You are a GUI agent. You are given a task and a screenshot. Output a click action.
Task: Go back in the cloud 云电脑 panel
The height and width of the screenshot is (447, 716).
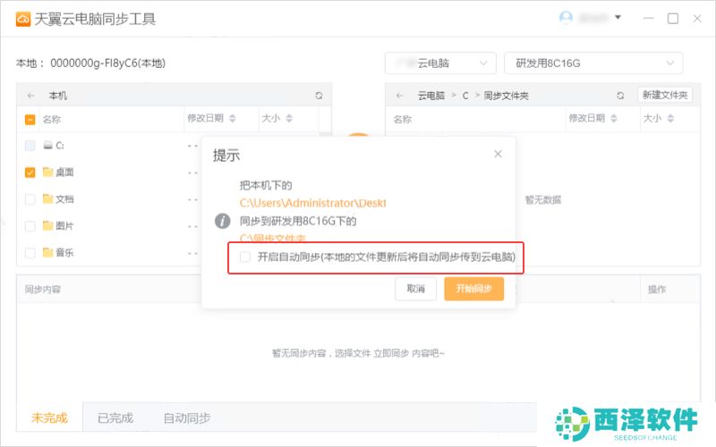click(x=399, y=96)
